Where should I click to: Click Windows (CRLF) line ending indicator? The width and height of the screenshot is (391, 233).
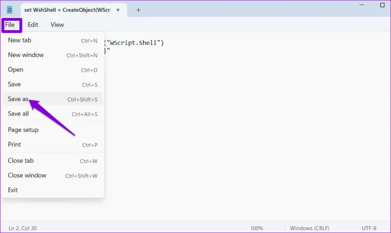309,228
